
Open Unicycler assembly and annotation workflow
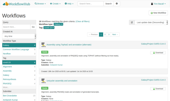point(62,81)
